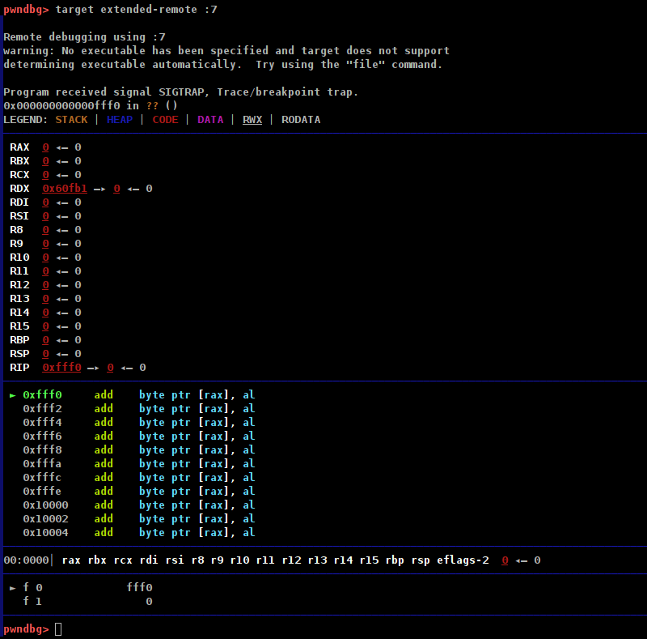
Task: Click disassembly address 0xfffe
Action: tap(42, 492)
